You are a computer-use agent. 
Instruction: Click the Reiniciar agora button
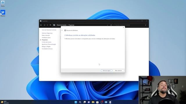pyautogui.click(x=107, y=70)
